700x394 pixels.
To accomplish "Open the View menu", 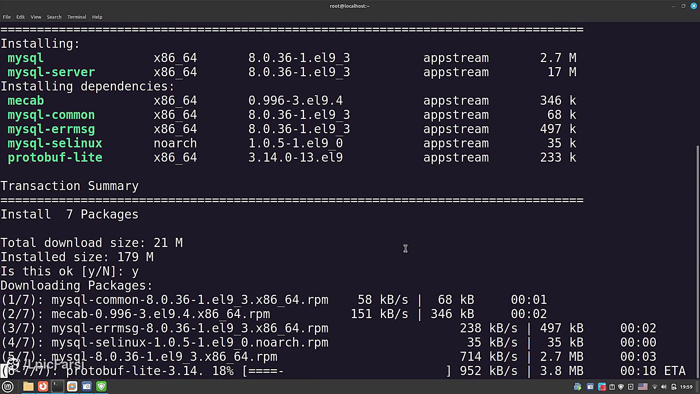I will tap(36, 17).
